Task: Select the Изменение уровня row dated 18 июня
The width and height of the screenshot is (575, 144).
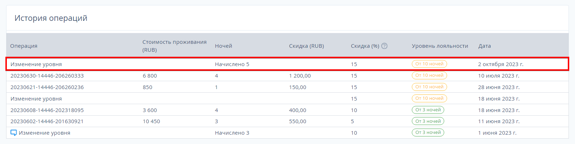Action: coord(287,98)
